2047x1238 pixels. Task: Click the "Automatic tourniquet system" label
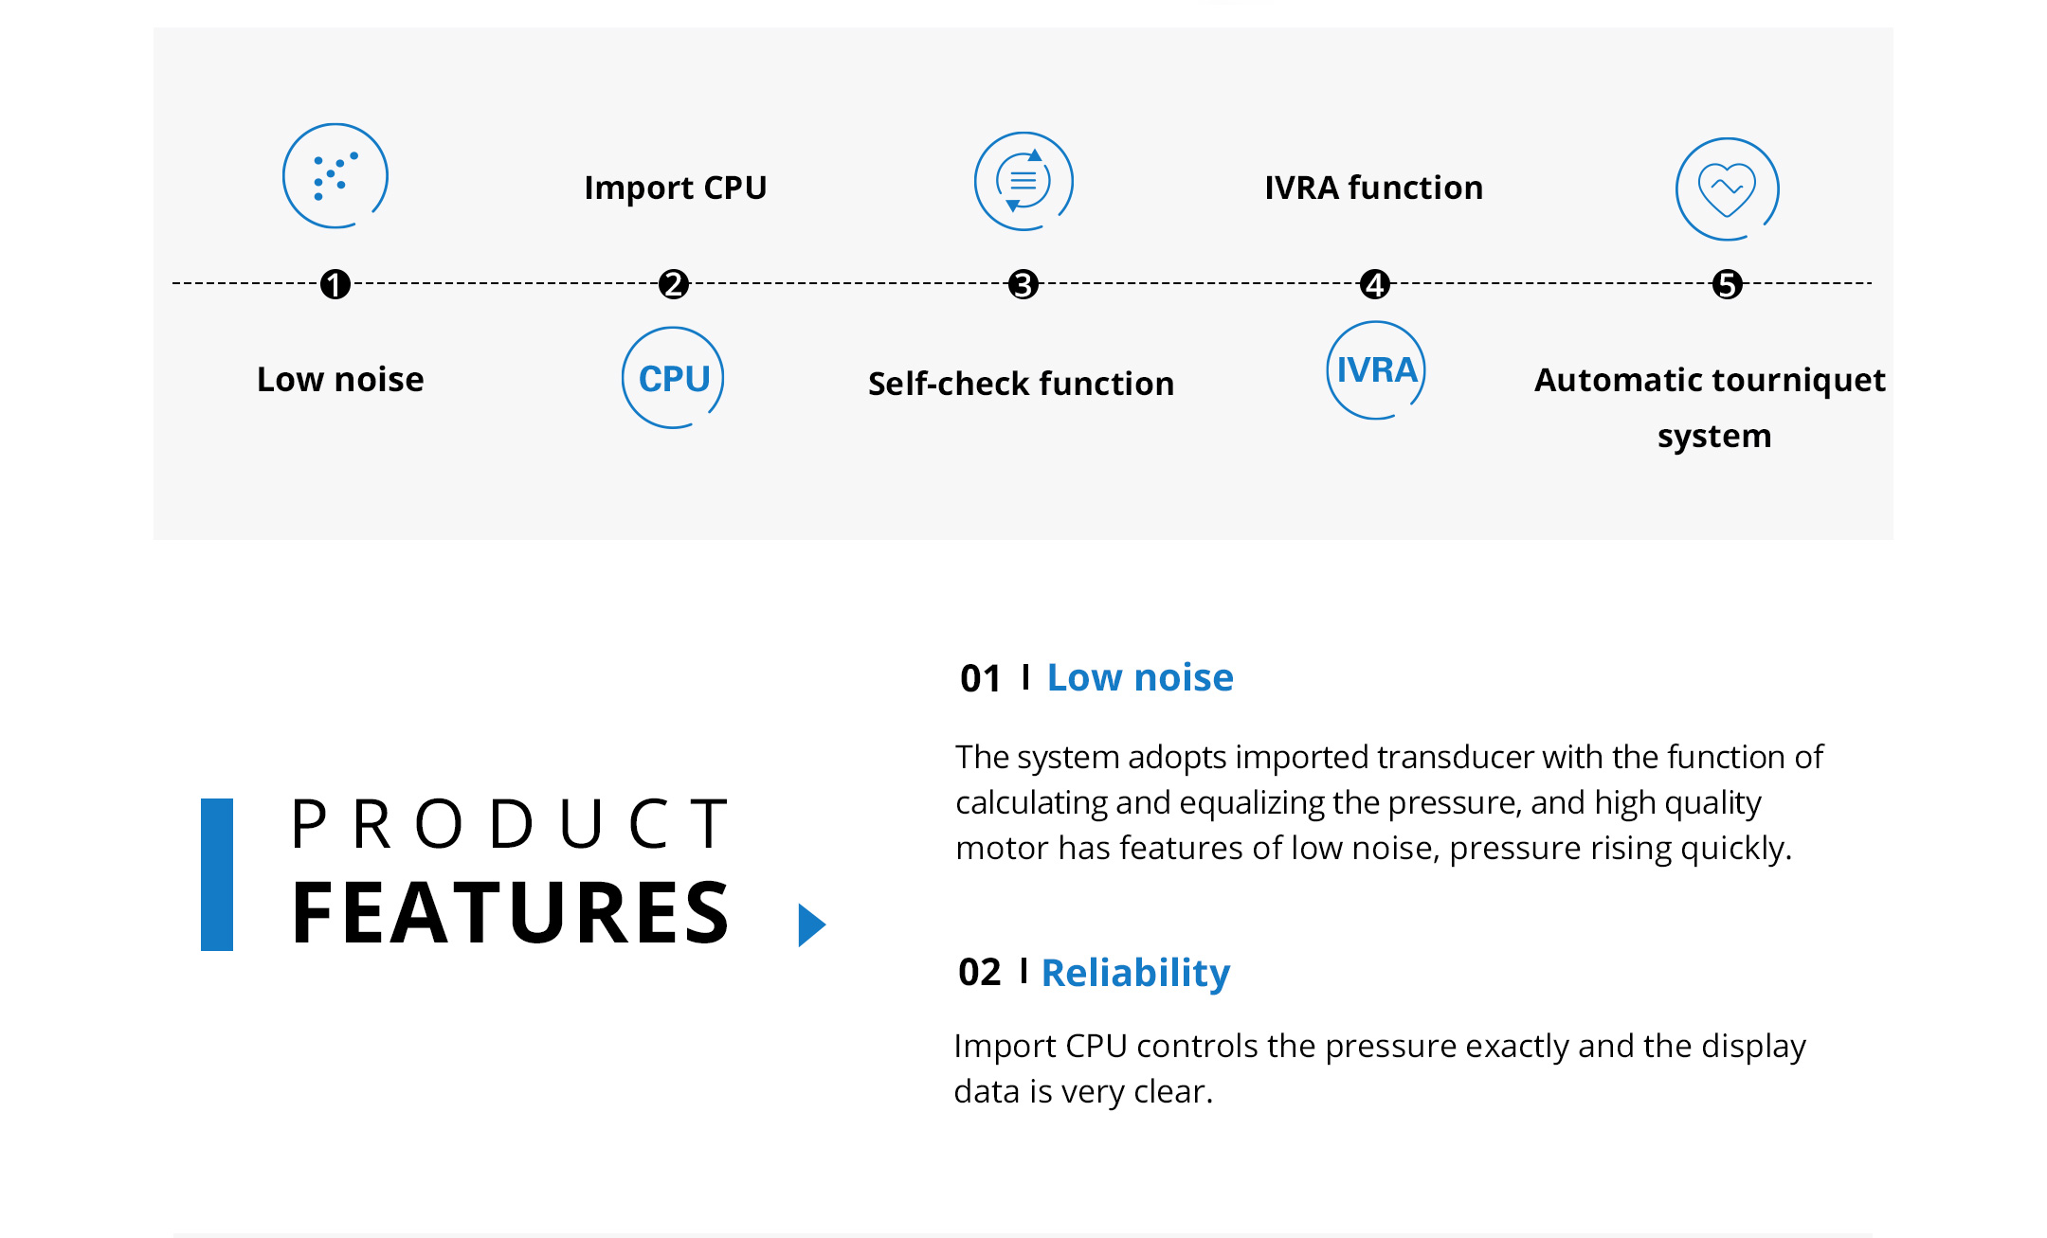click(1711, 407)
